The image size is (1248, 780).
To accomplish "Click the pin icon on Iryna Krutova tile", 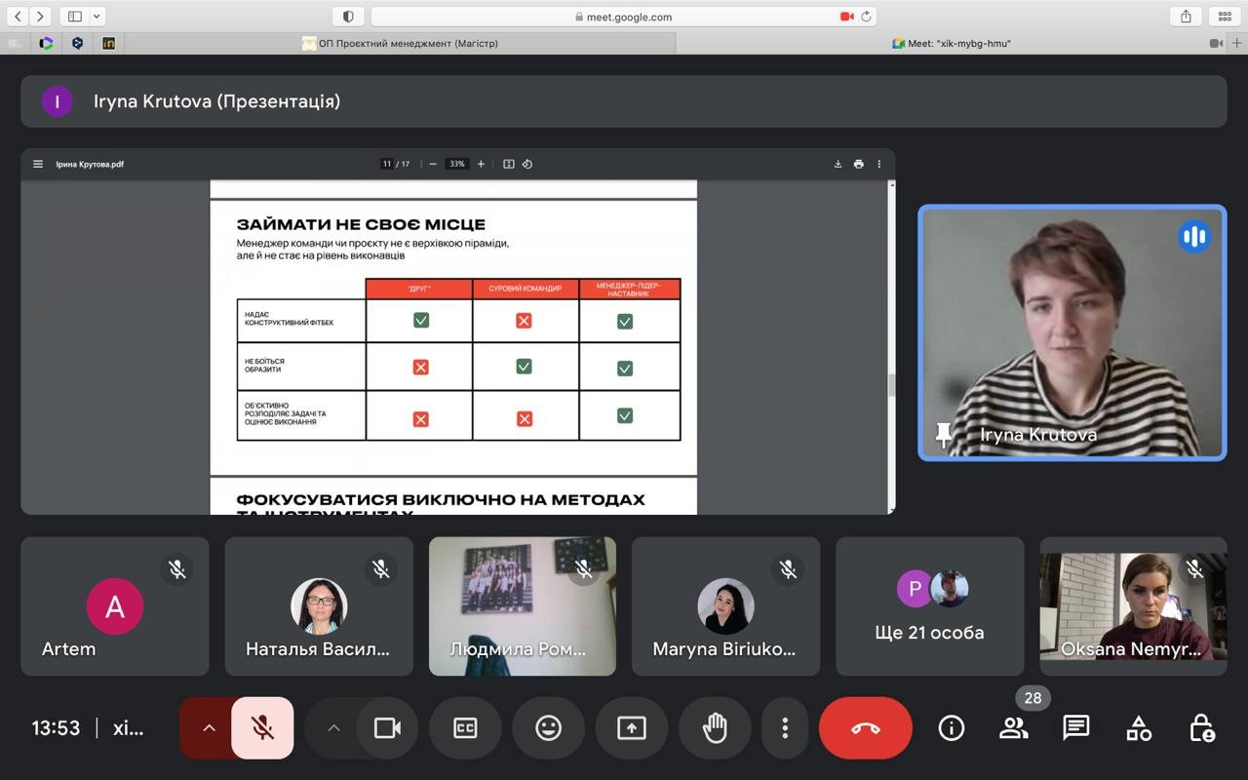I will 944,434.
